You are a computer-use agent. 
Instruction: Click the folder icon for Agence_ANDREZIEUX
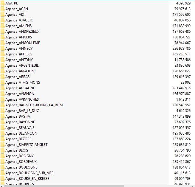click(x=2, y=32)
